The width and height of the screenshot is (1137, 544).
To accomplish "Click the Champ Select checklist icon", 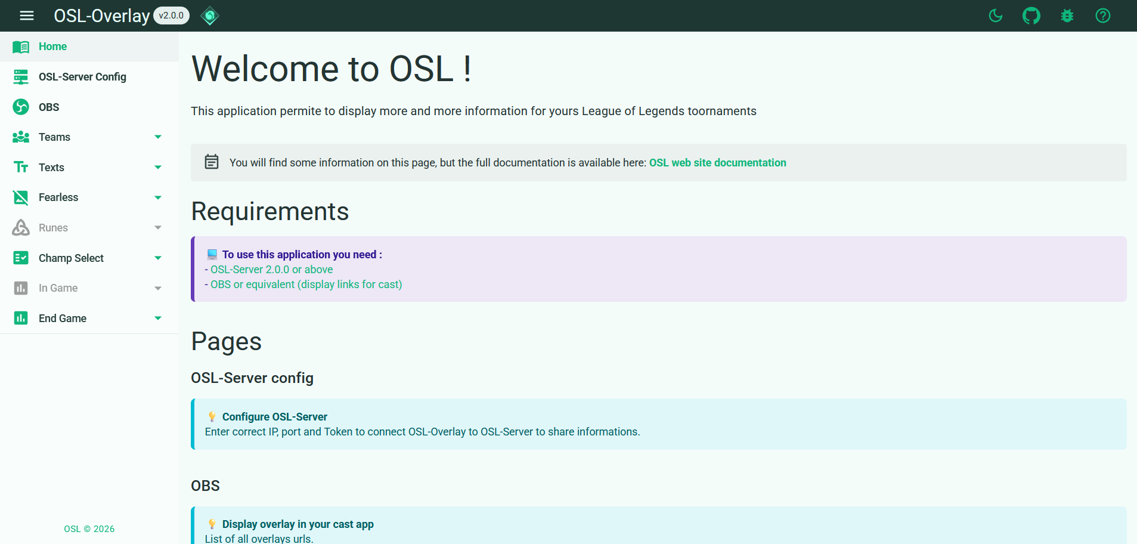I will 21,258.
